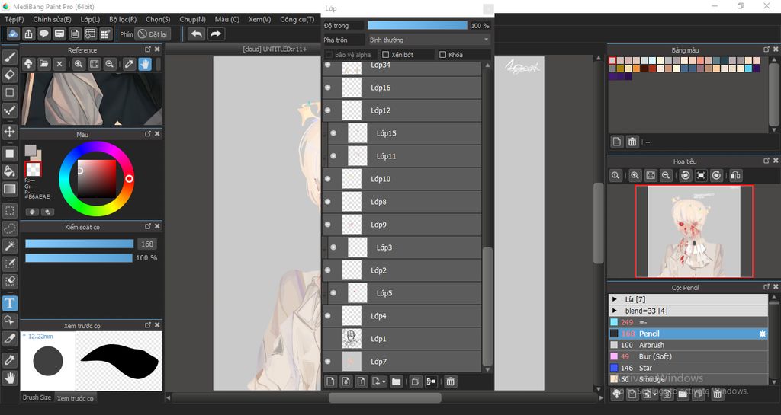This screenshot has width=781, height=415.
Task: Click the brush size value field 168
Action: click(x=147, y=244)
